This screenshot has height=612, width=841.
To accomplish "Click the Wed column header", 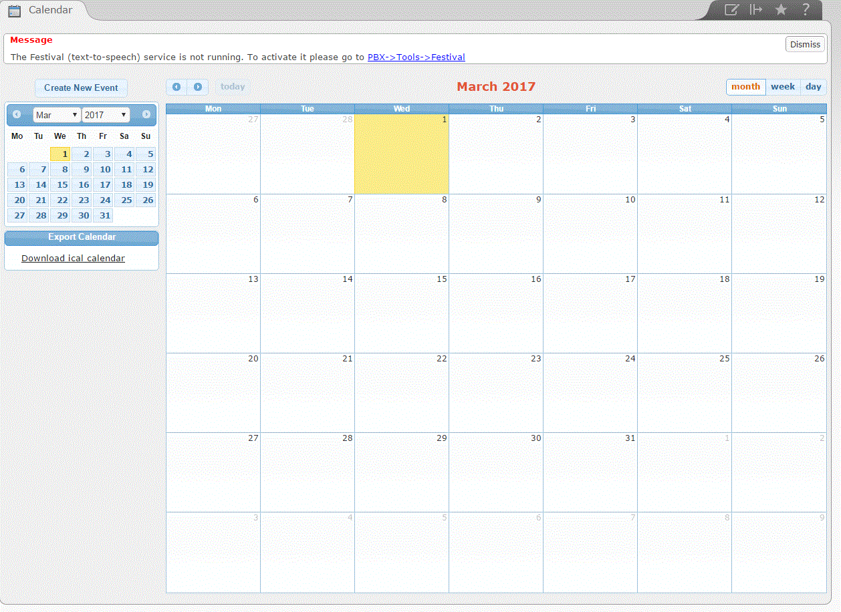I will click(402, 109).
